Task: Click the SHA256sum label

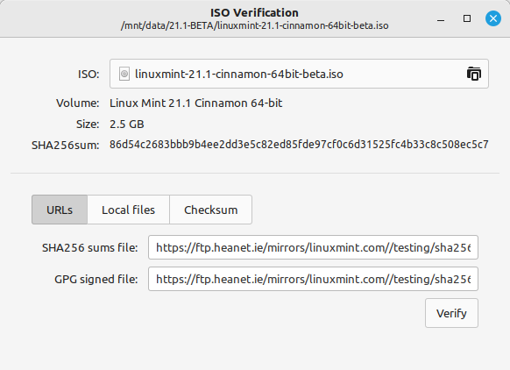Action: (x=66, y=145)
